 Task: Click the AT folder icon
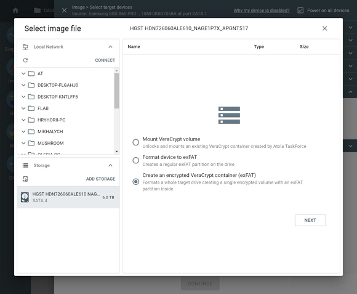tap(31, 73)
